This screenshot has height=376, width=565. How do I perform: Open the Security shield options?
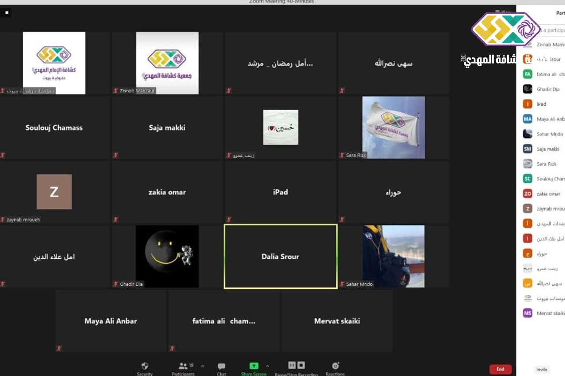(144, 366)
